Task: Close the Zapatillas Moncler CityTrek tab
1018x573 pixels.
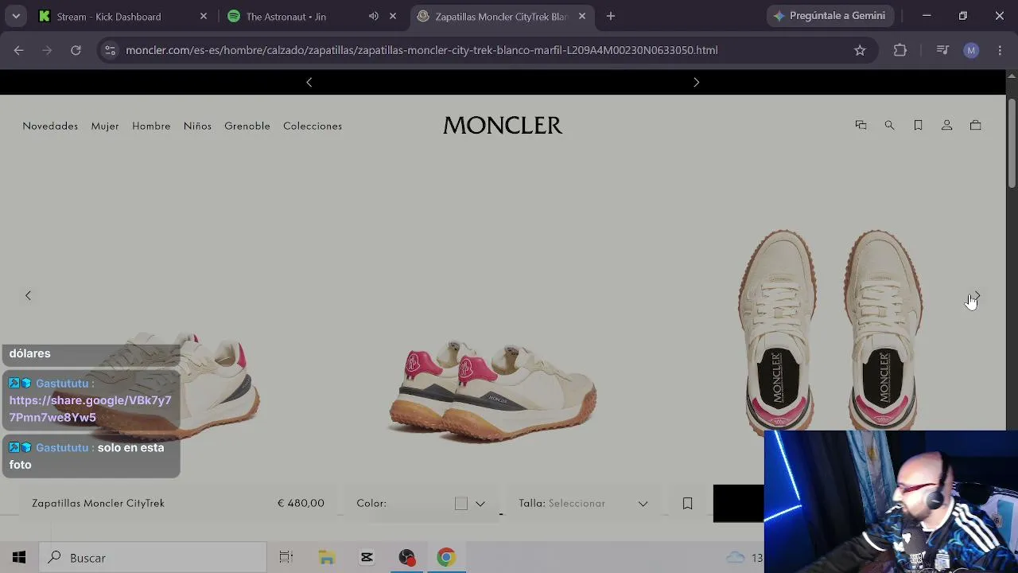Action: [582, 16]
